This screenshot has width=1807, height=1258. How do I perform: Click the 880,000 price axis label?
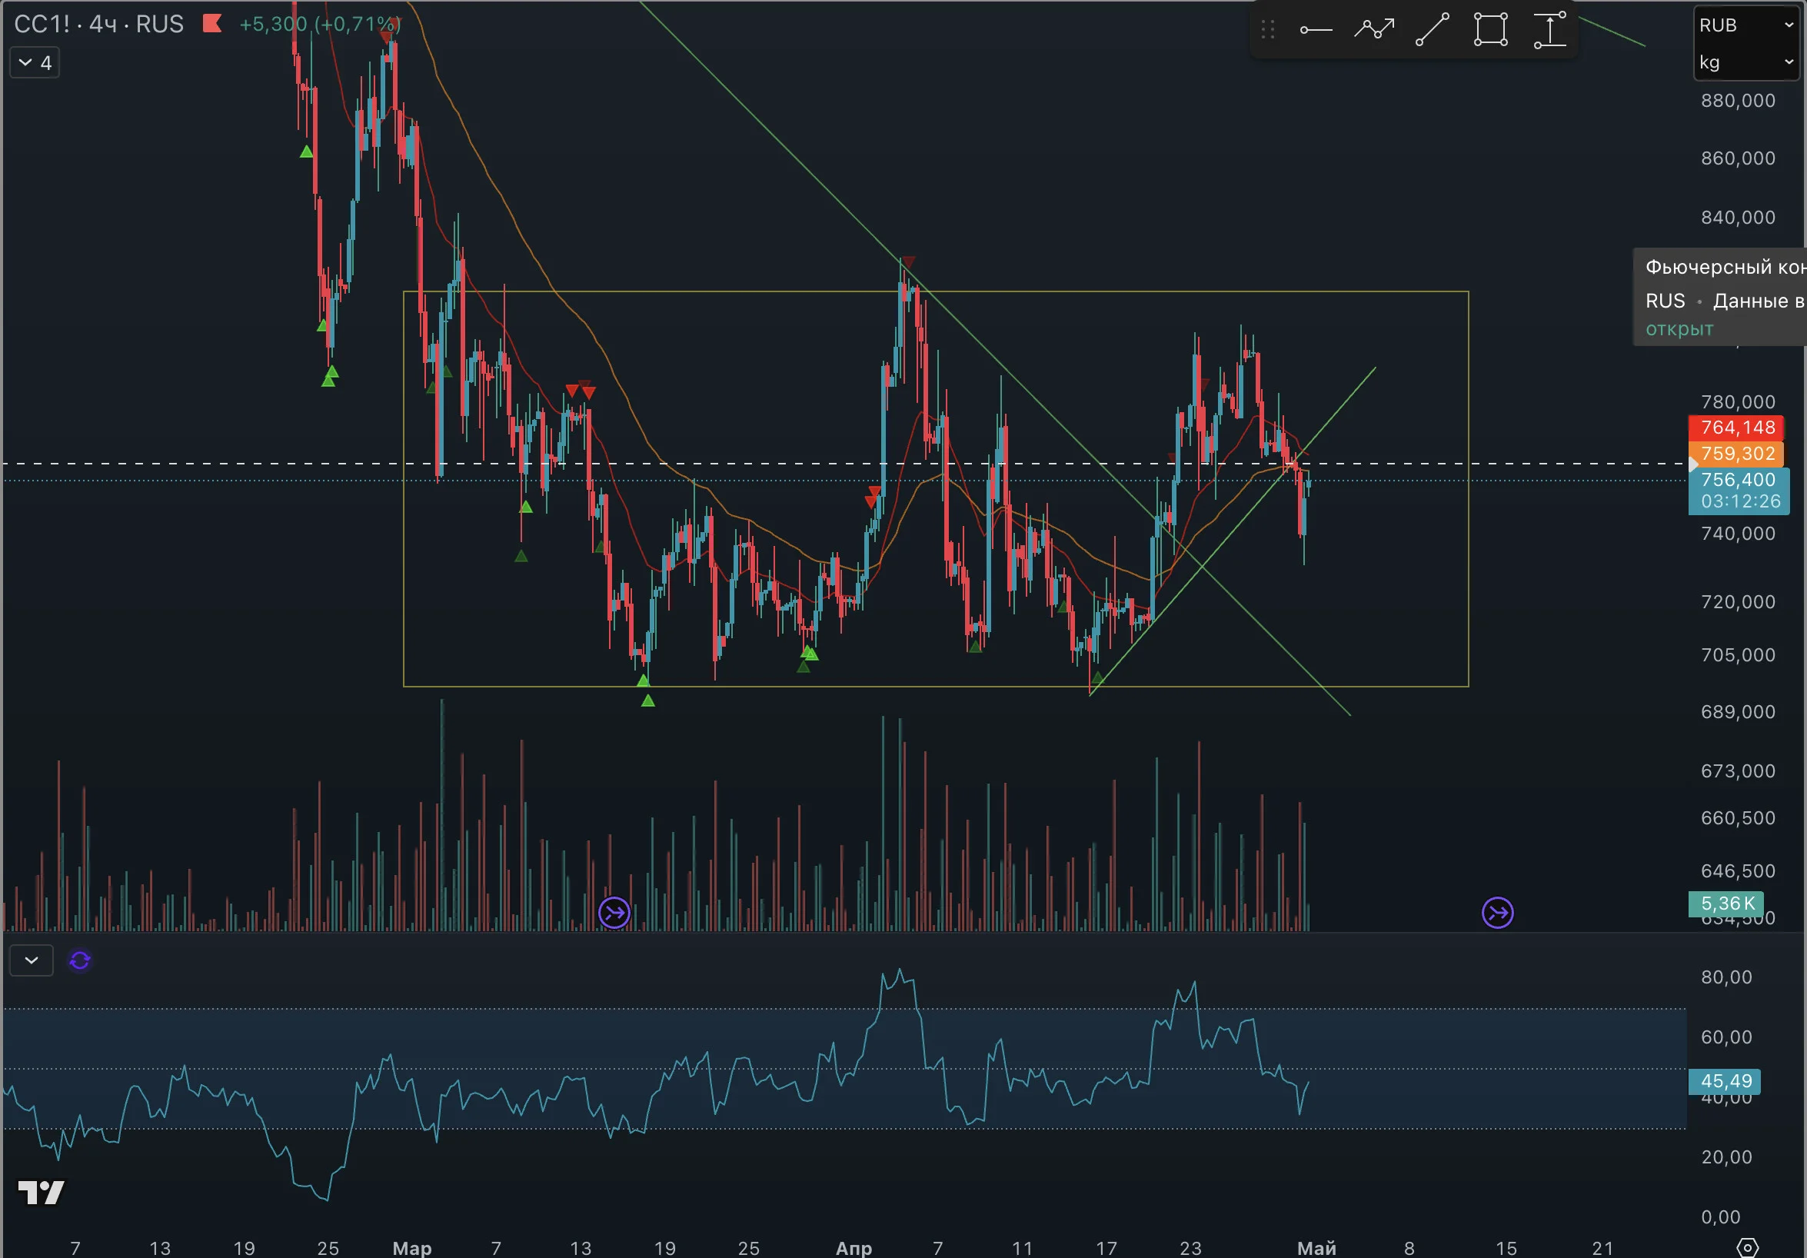1738,101
